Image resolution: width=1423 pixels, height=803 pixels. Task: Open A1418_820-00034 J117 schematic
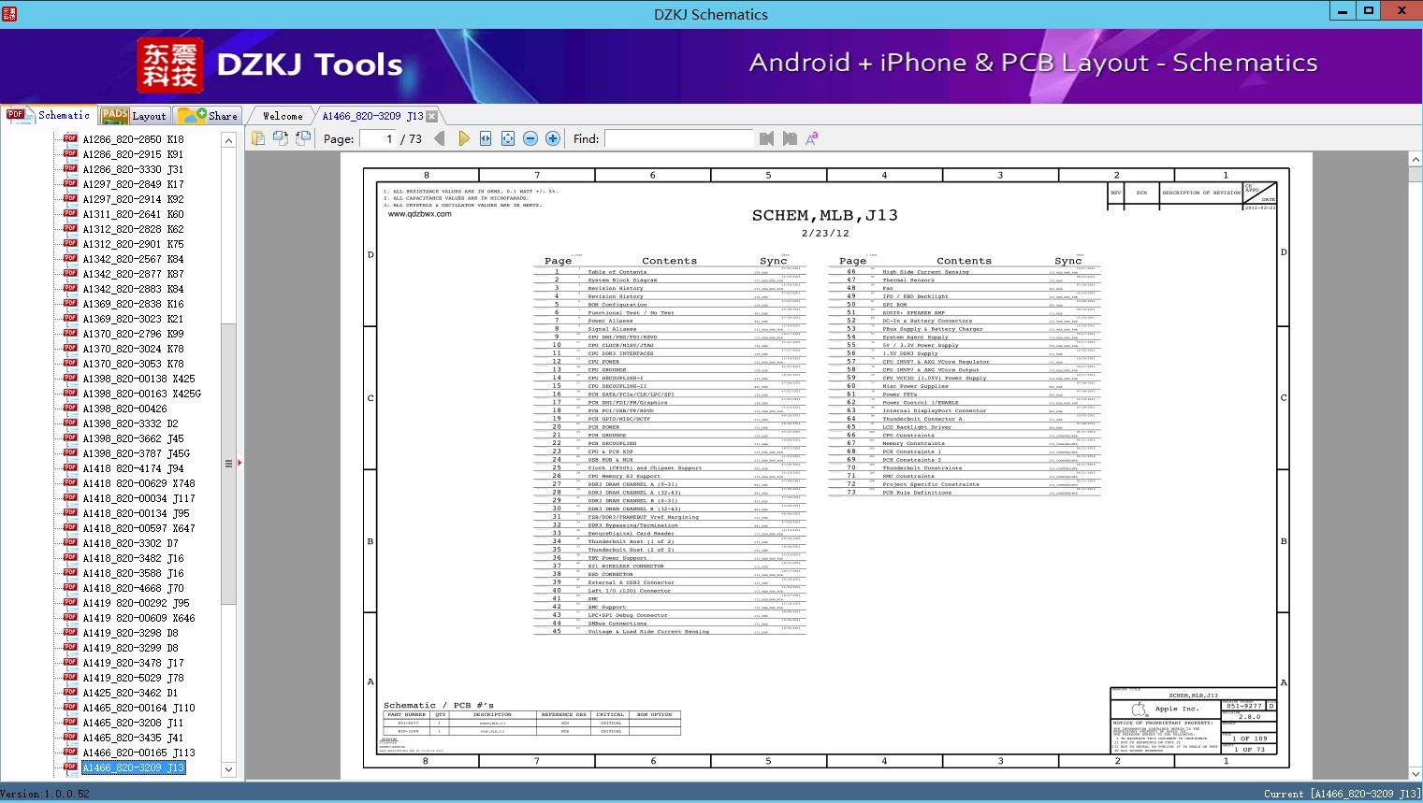coord(138,498)
